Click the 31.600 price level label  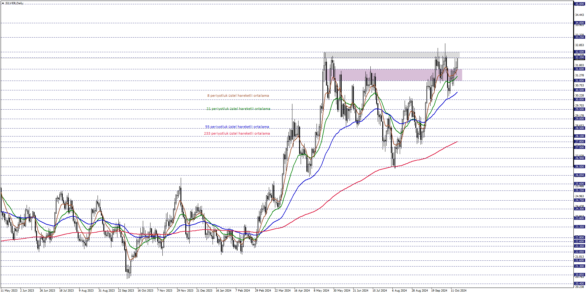[580, 69]
